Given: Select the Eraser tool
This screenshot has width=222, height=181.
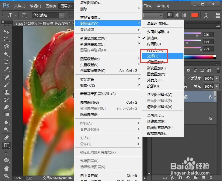Looking at the screenshot, I should 6,107.
